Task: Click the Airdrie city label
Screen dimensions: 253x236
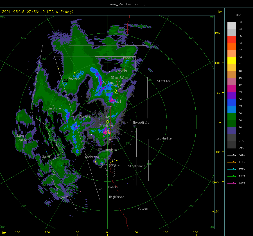Action: pyautogui.click(x=111, y=150)
